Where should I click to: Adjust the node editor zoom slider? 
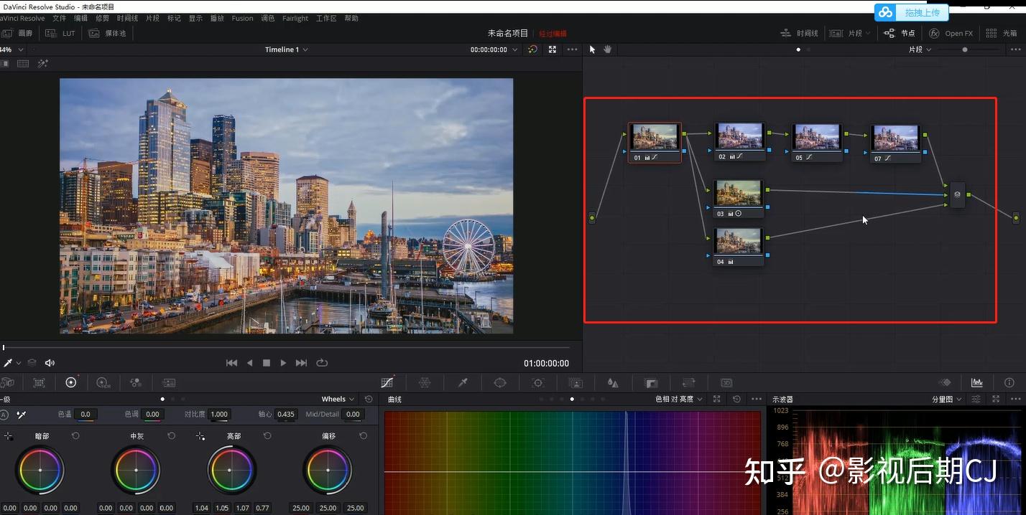(x=964, y=49)
